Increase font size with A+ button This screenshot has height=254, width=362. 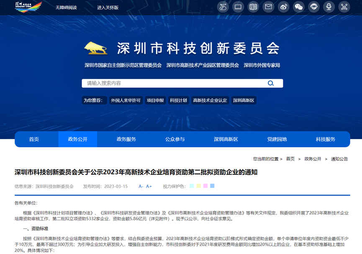coord(149,186)
